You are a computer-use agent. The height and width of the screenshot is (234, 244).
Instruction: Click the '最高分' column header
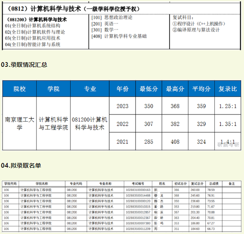pos(175,89)
